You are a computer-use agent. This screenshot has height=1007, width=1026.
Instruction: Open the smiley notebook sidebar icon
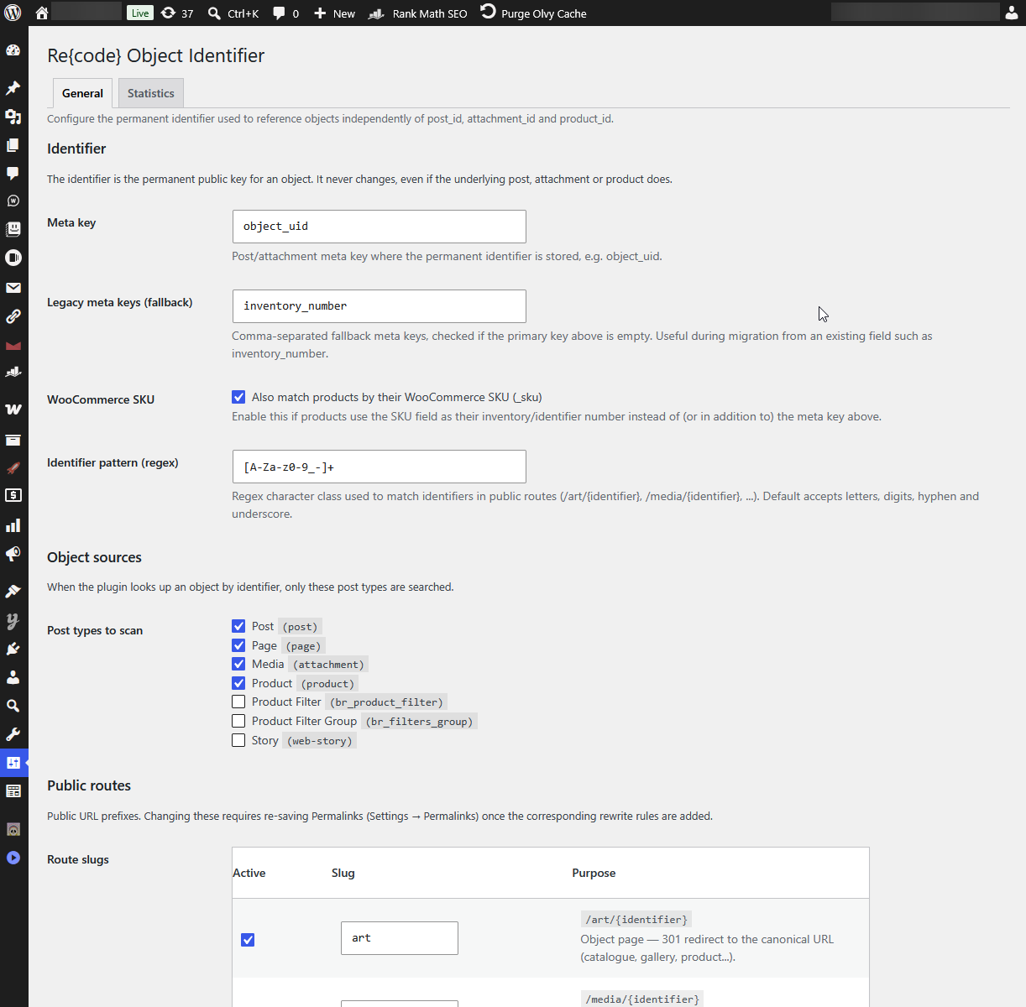pos(13,229)
